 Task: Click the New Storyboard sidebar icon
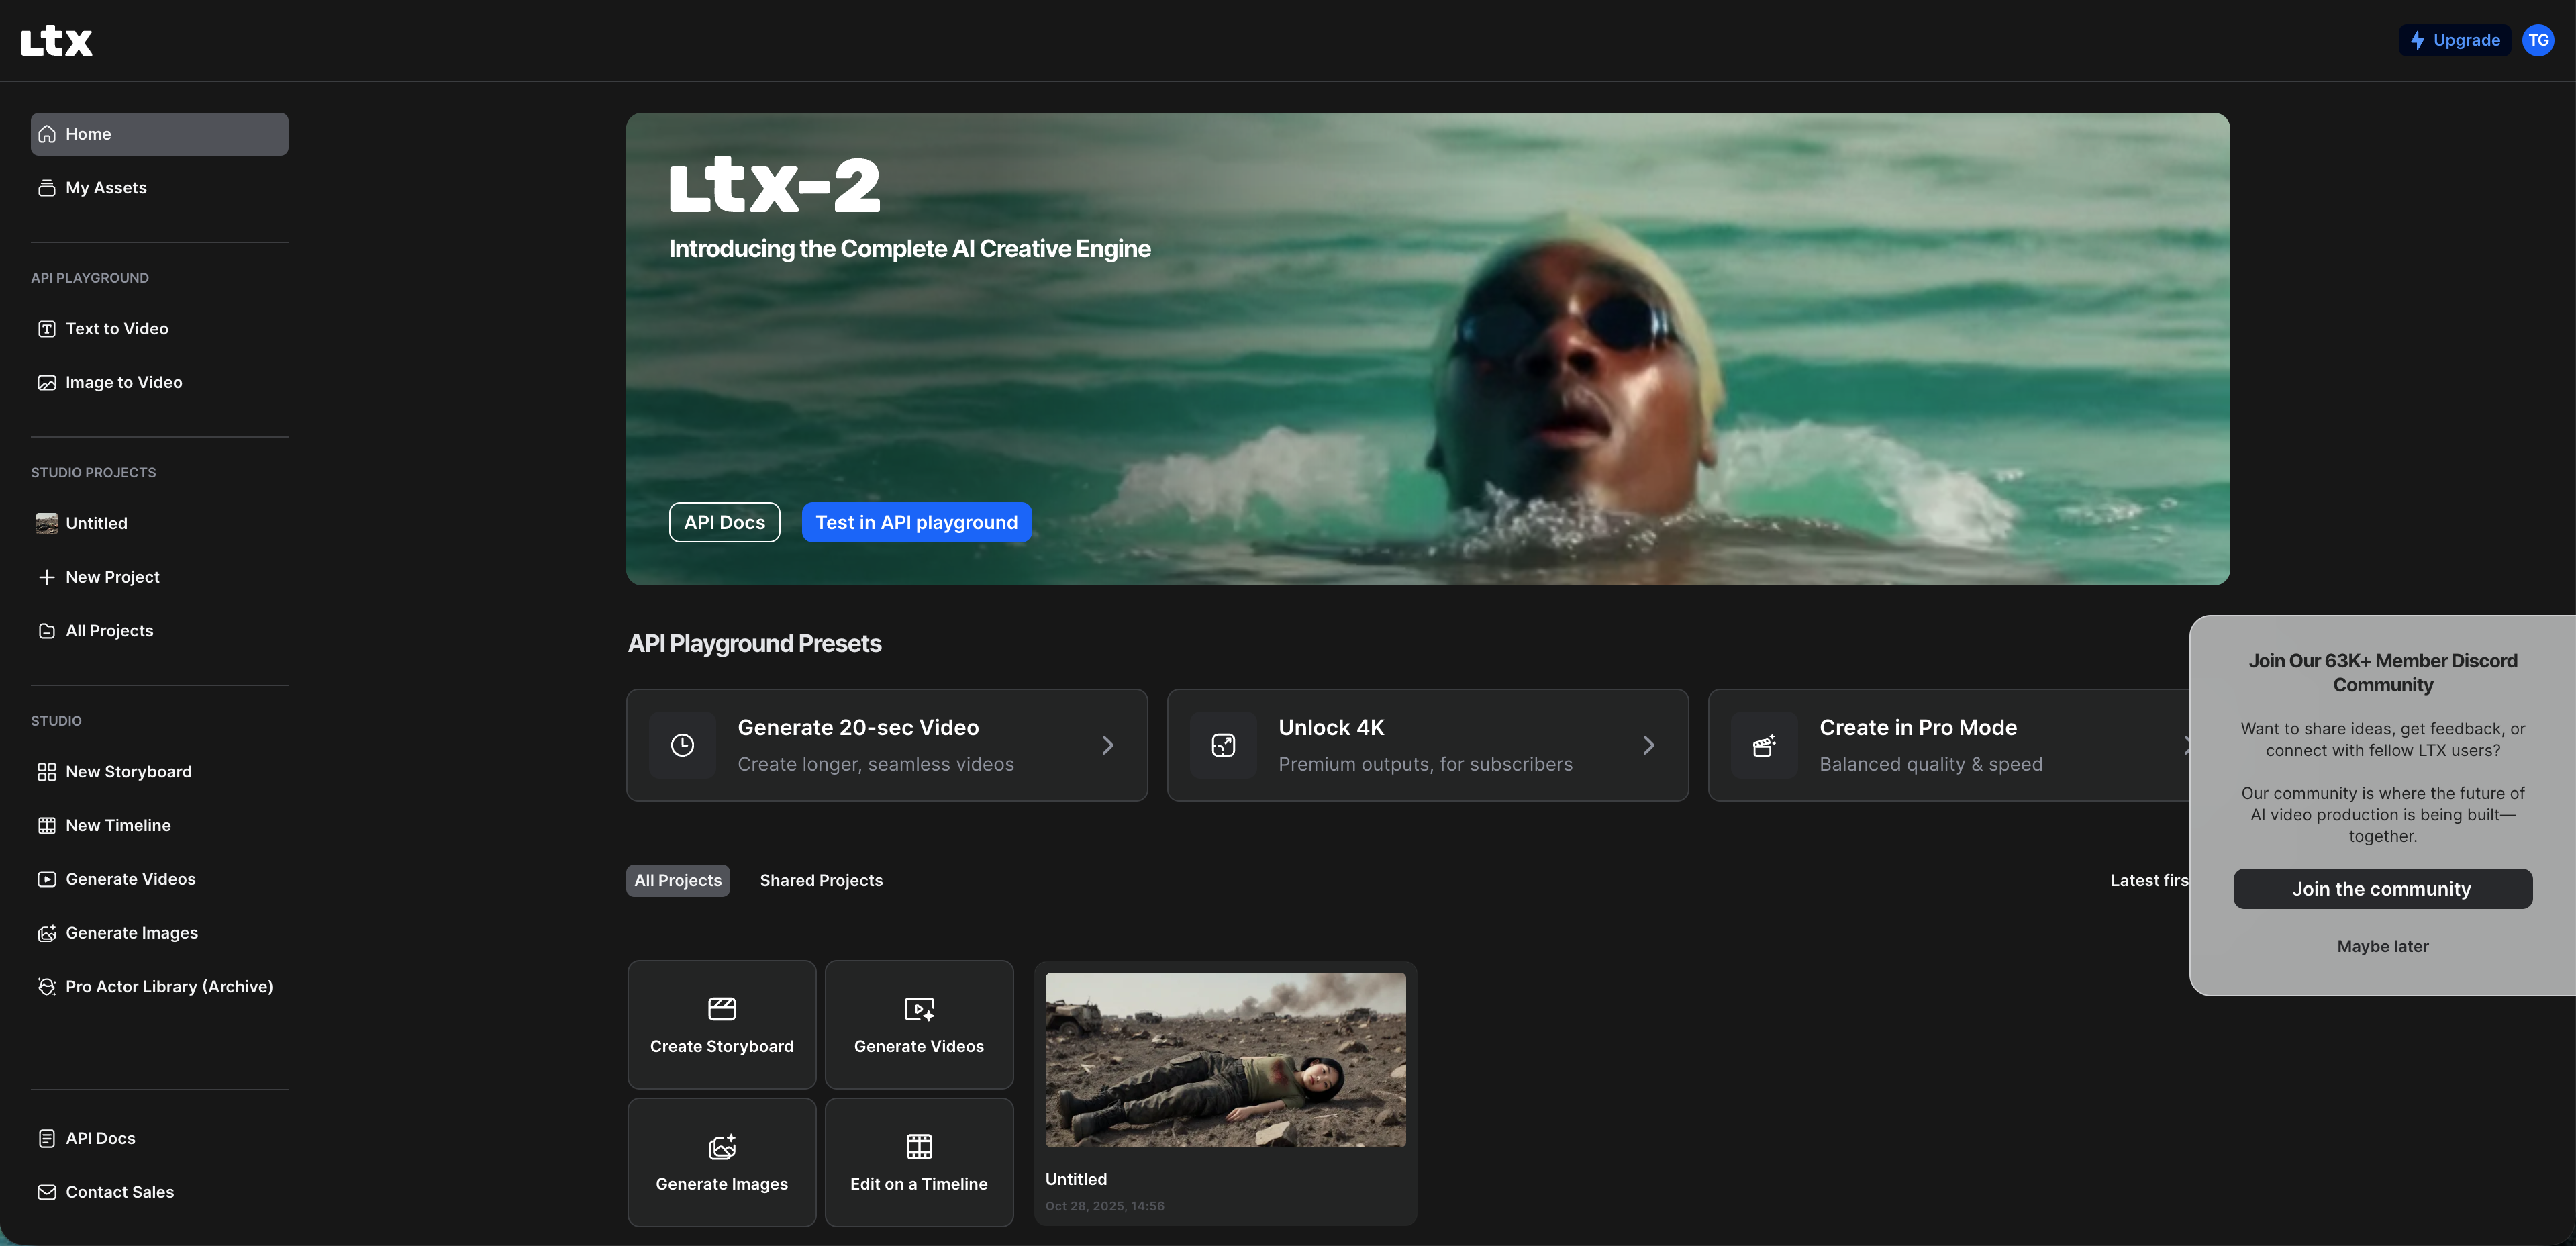tap(46, 772)
